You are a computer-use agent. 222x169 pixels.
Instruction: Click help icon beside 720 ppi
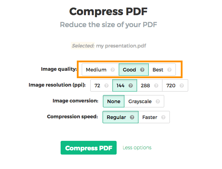tap(182, 86)
